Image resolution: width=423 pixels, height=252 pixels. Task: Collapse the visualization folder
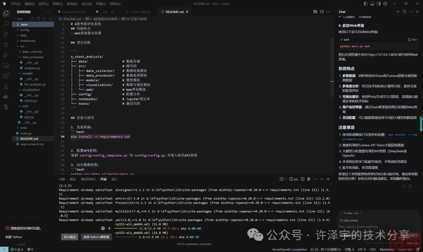point(33,89)
